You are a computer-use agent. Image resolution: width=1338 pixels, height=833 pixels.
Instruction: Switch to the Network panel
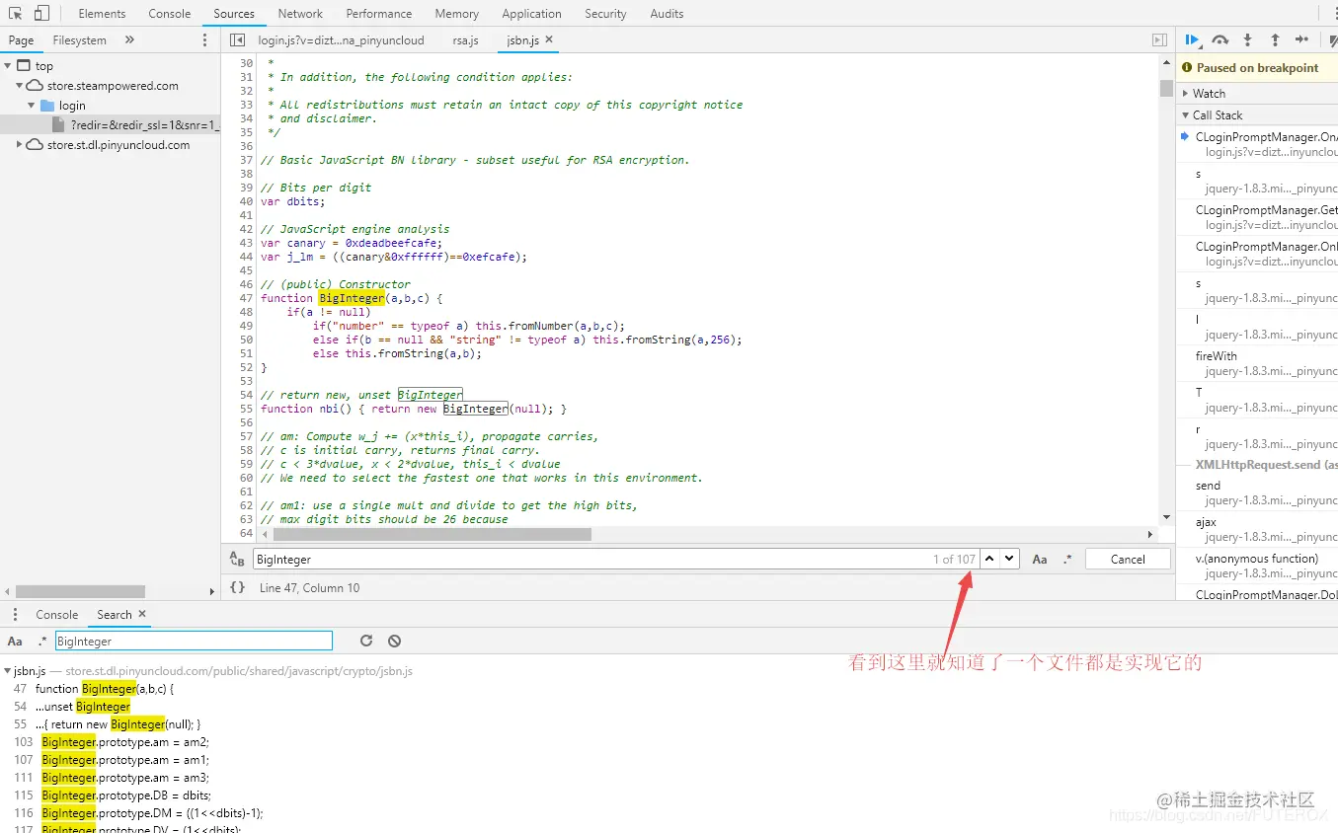pyautogui.click(x=300, y=14)
